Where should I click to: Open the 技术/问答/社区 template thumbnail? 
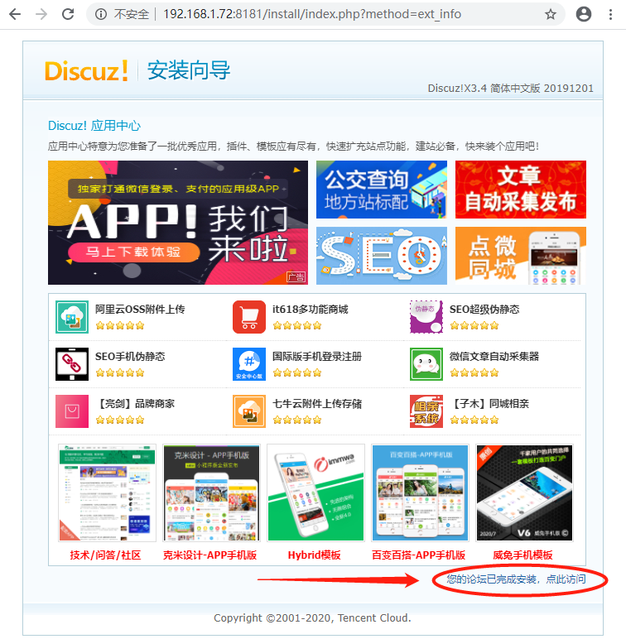coord(107,492)
